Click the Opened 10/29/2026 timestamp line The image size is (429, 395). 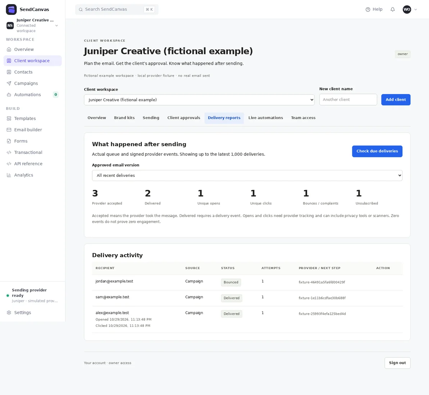123,320
